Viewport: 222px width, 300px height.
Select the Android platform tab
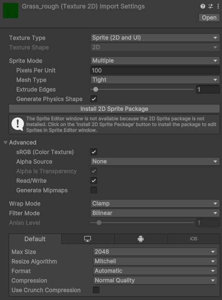click(x=141, y=239)
